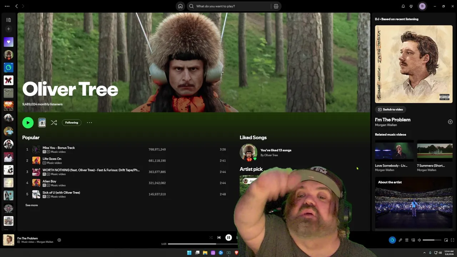Open Task View on the taskbar
The image size is (457, 257).
click(x=197, y=253)
